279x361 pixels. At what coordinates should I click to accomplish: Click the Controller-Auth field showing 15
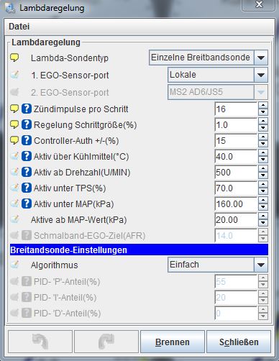236,141
